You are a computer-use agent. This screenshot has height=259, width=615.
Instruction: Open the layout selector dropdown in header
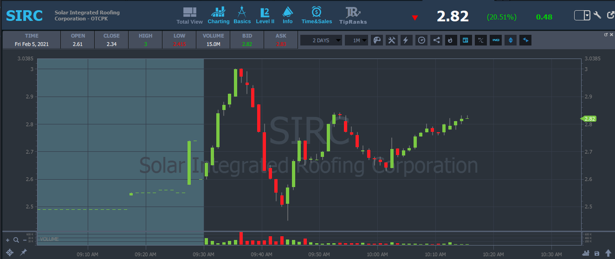(x=582, y=15)
